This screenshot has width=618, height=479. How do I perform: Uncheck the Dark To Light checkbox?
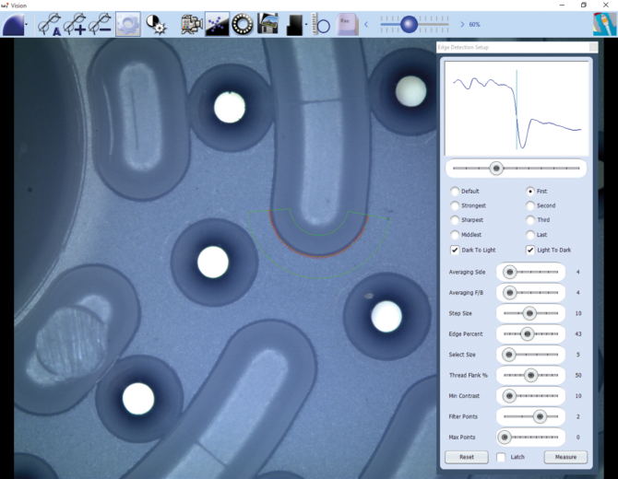coord(455,250)
